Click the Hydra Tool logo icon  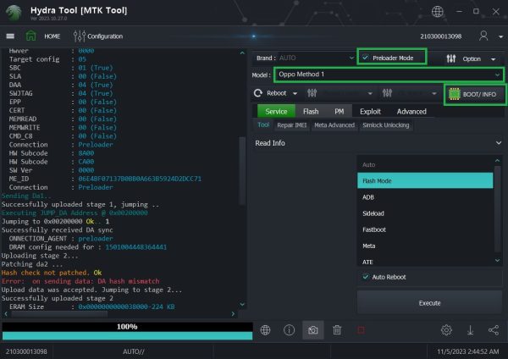14,13
